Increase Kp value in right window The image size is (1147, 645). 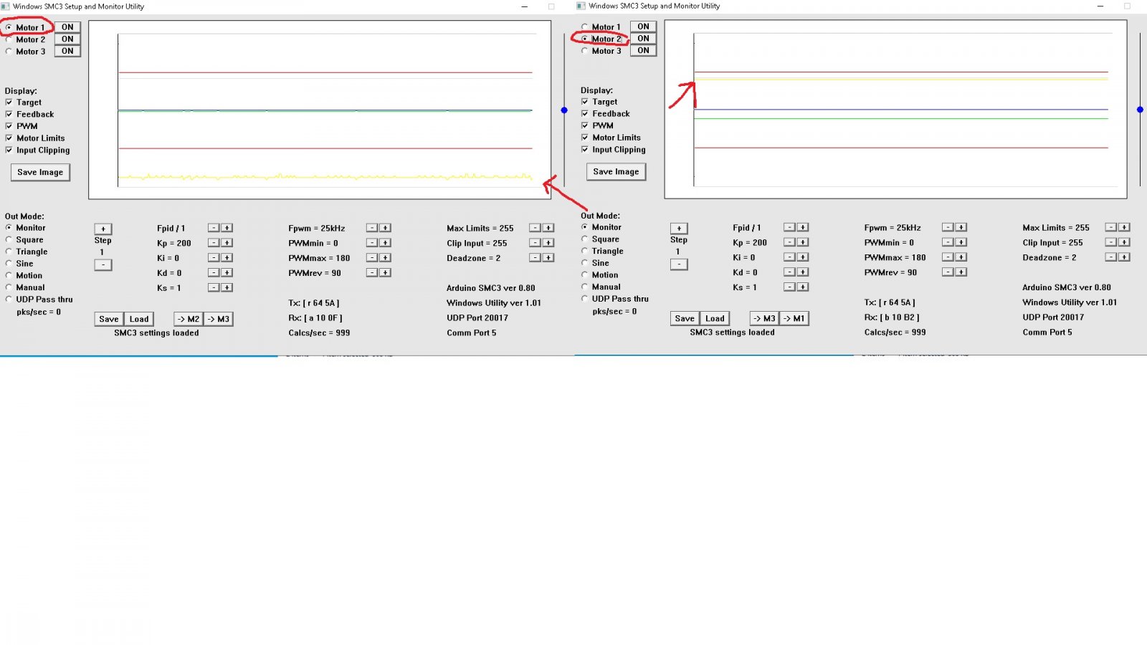pos(803,242)
